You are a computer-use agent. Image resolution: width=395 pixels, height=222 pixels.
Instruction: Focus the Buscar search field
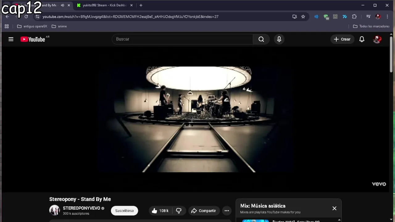tap(182, 39)
